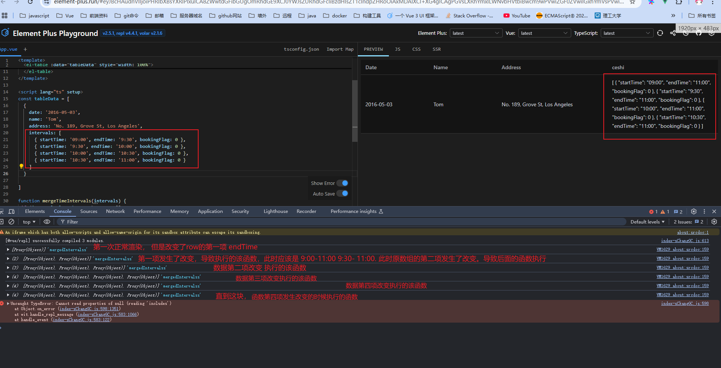The image size is (721, 368).
Task: Toggle the Auto Save switch
Action: (x=342, y=193)
